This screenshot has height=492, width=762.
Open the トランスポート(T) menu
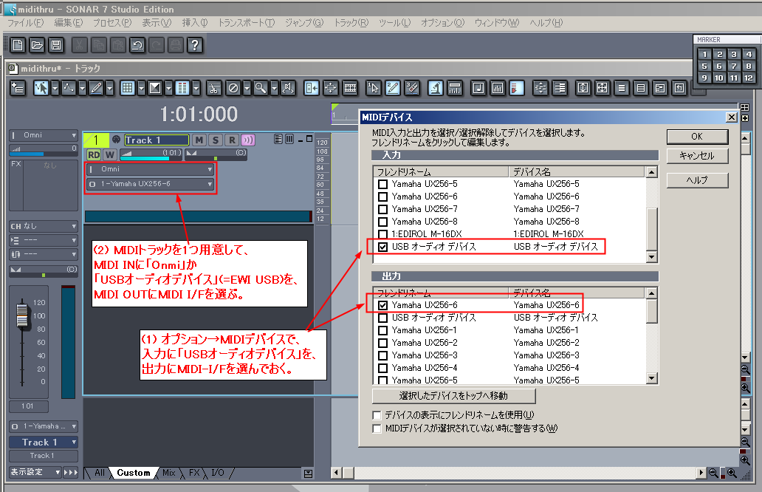tap(247, 23)
